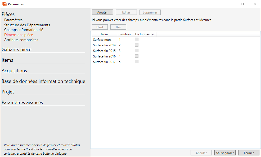Sort by the Nom column header
The height and width of the screenshot is (157, 261).
pyautogui.click(x=104, y=34)
